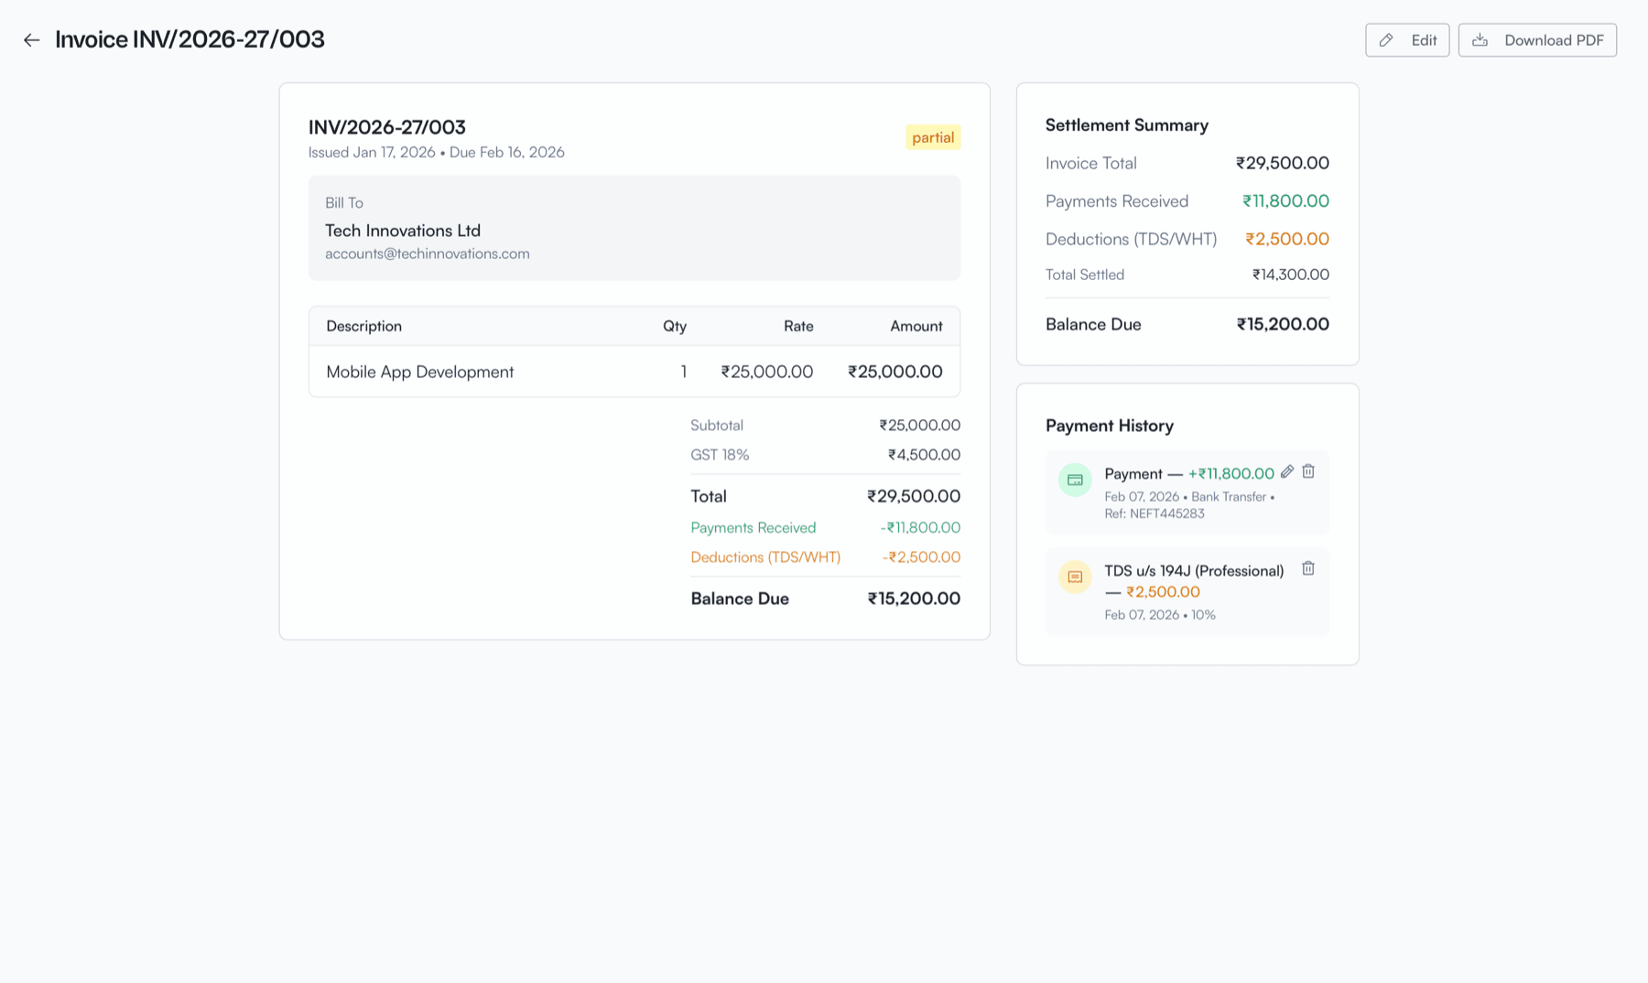Click Download PDF

[x=1537, y=39]
